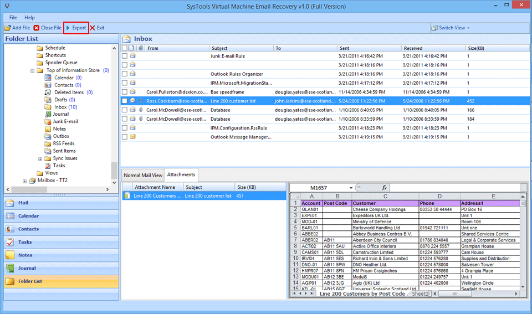Click the Folder List icon in navigation pane

[x=10, y=281]
